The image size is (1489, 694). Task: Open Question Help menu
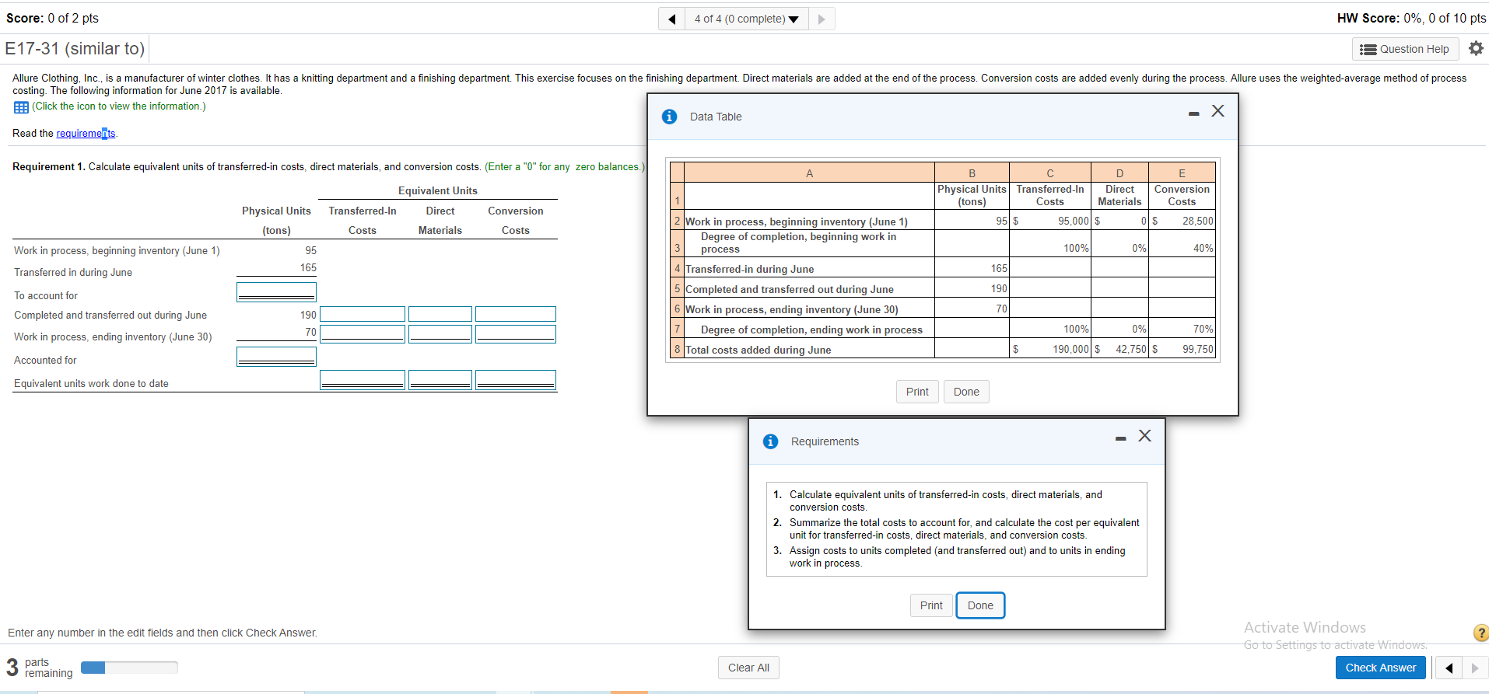[1405, 49]
